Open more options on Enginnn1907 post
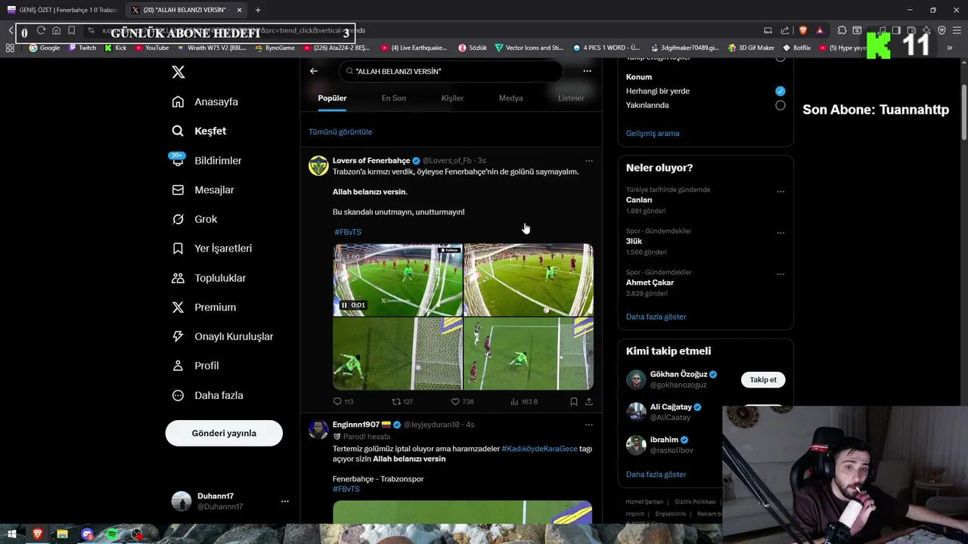 (588, 425)
